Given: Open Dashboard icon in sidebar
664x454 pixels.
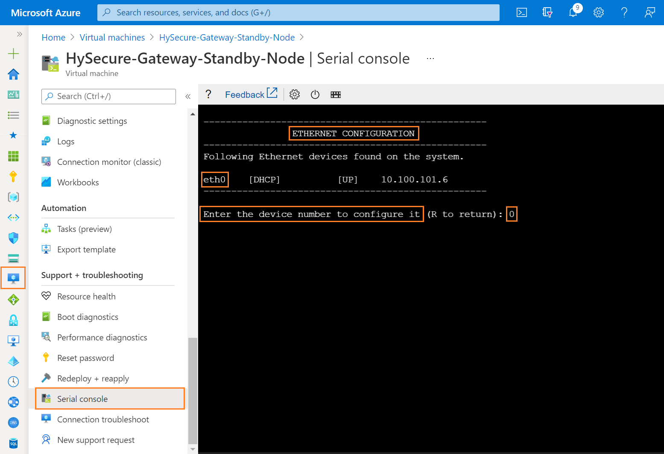Looking at the screenshot, I should (14, 94).
